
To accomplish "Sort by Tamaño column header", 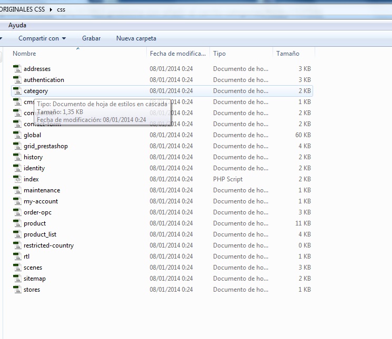I will [288, 54].
